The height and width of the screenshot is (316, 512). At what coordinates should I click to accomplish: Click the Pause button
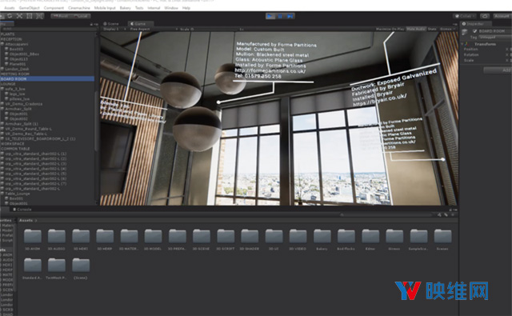click(280, 16)
